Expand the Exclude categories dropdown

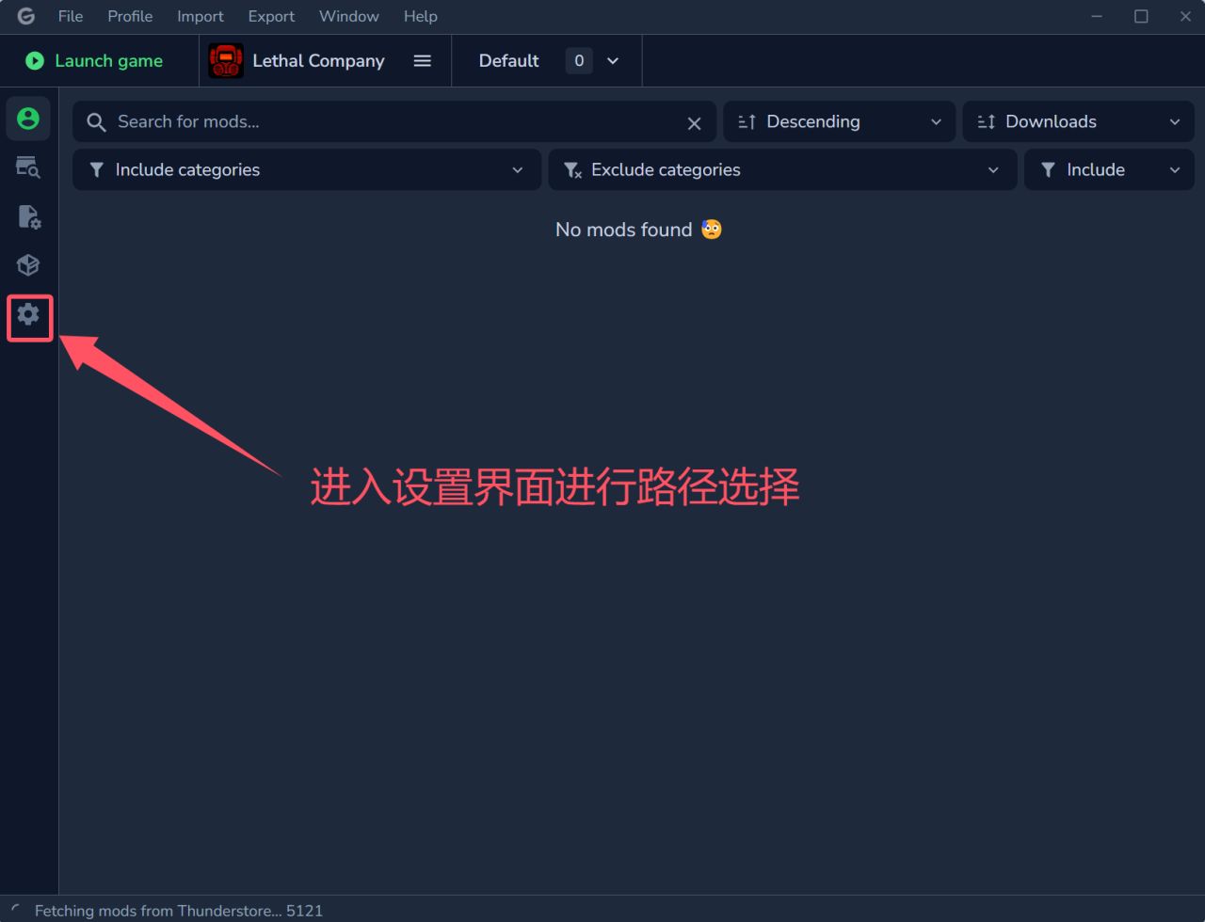click(783, 170)
